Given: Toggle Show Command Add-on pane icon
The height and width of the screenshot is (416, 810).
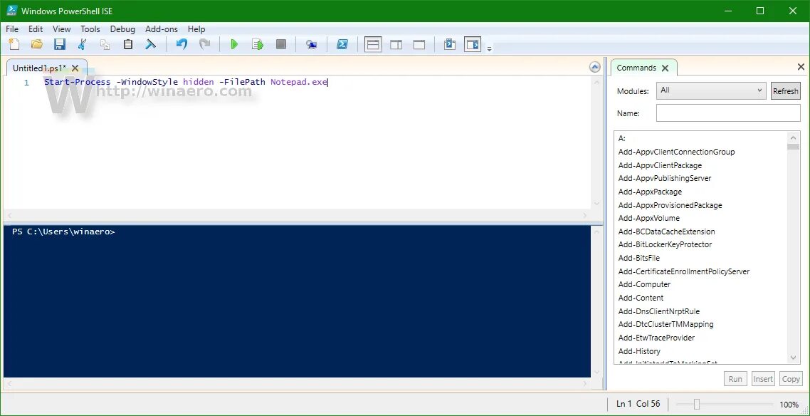Looking at the screenshot, I should click(473, 44).
